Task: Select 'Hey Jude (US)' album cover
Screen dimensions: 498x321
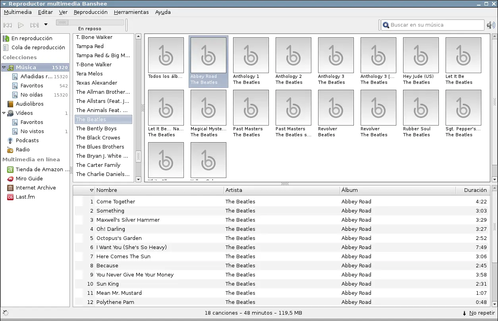Action: [421, 55]
